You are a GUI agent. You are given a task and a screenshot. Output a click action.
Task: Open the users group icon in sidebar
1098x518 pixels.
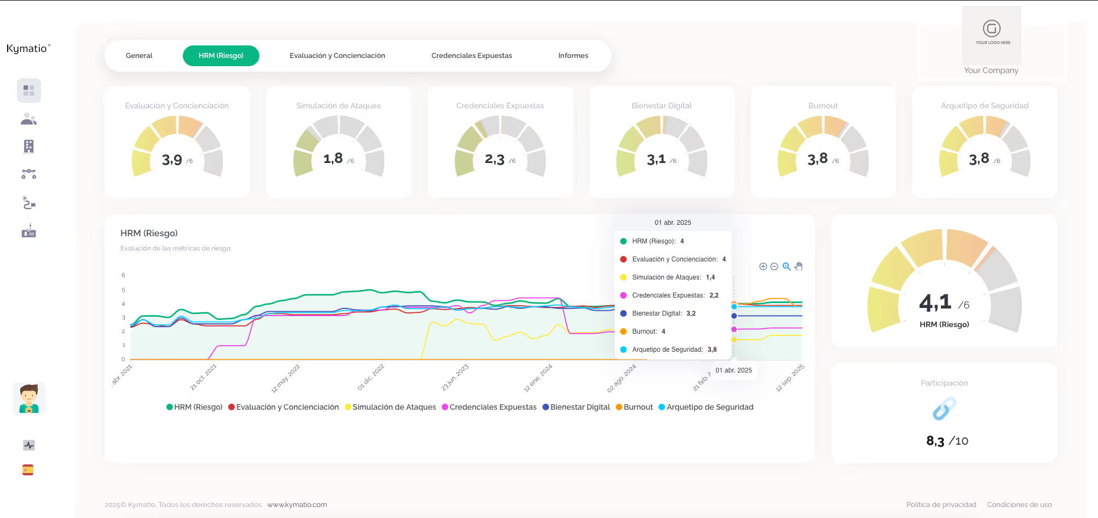(29, 119)
